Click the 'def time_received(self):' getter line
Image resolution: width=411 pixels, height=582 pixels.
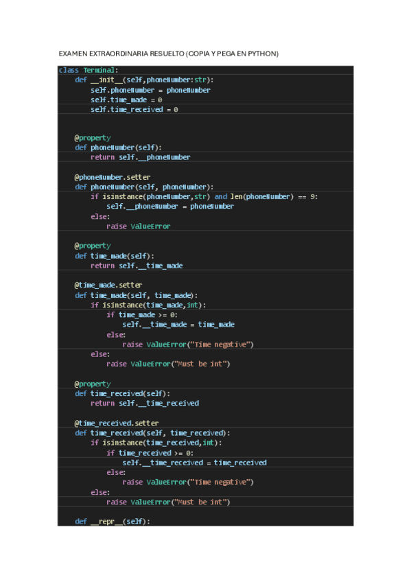pos(122,393)
